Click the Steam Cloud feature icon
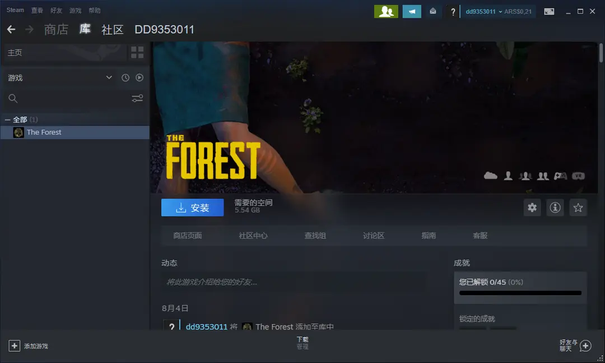 [x=490, y=176]
